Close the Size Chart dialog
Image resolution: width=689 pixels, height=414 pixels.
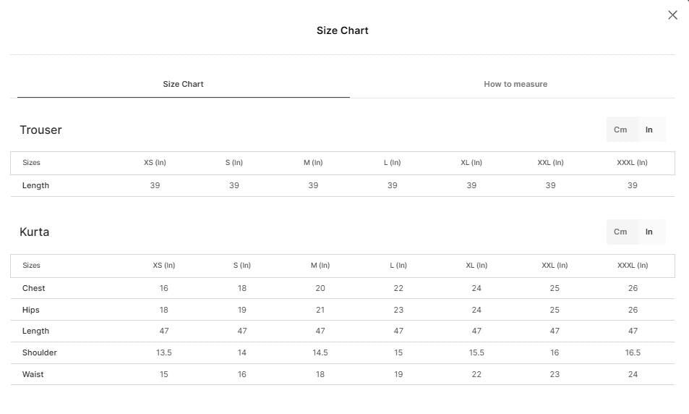coord(672,15)
